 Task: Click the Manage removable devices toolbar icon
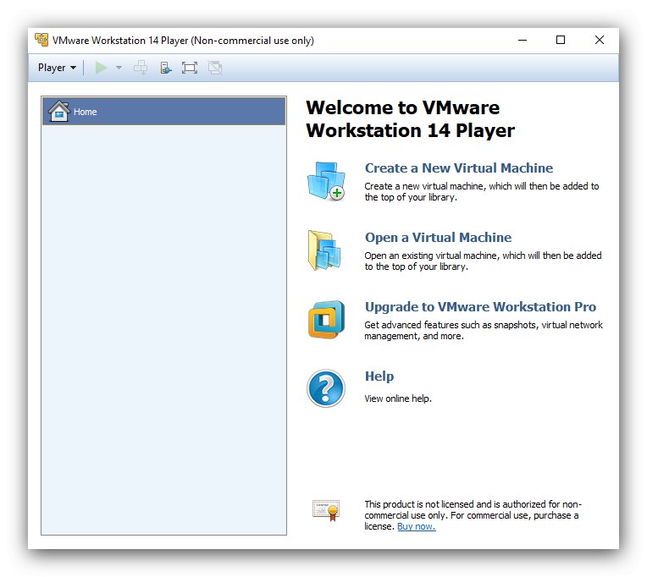[165, 68]
